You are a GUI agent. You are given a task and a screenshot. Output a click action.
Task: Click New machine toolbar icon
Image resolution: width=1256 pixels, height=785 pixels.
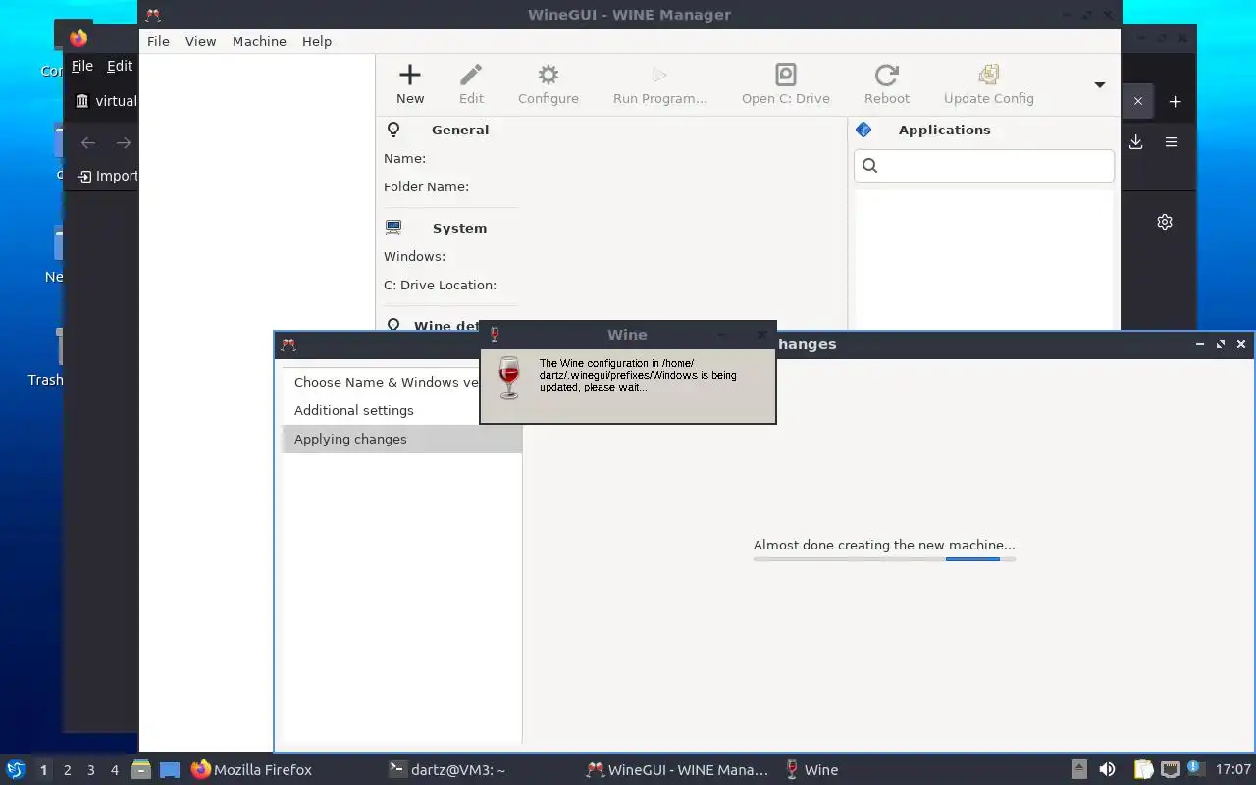tap(410, 75)
